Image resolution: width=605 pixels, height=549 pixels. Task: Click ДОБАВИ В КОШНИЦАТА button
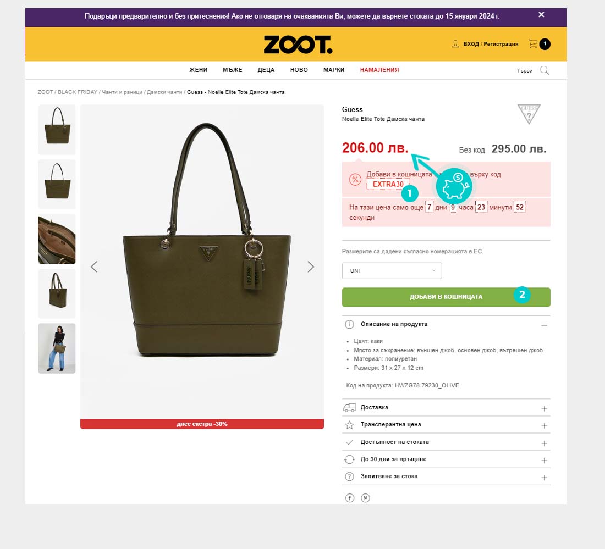[x=446, y=297]
